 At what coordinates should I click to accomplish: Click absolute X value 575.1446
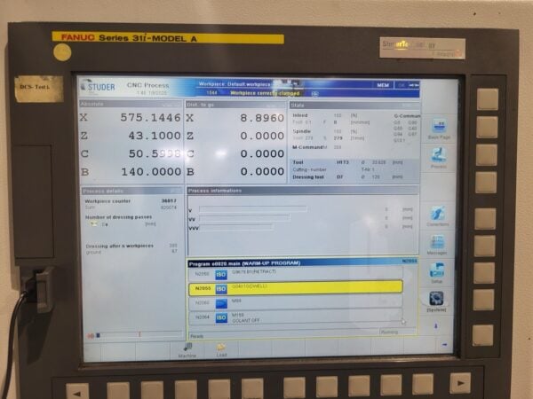click(x=151, y=117)
